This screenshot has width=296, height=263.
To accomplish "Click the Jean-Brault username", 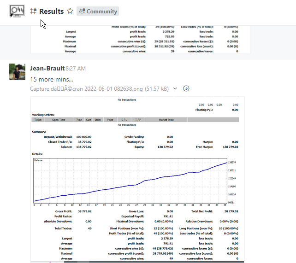I will point(47,69).
